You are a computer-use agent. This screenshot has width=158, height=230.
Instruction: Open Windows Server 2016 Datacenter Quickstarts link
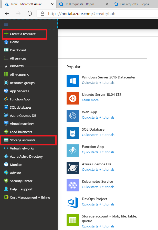pyautogui.click(x=98, y=83)
